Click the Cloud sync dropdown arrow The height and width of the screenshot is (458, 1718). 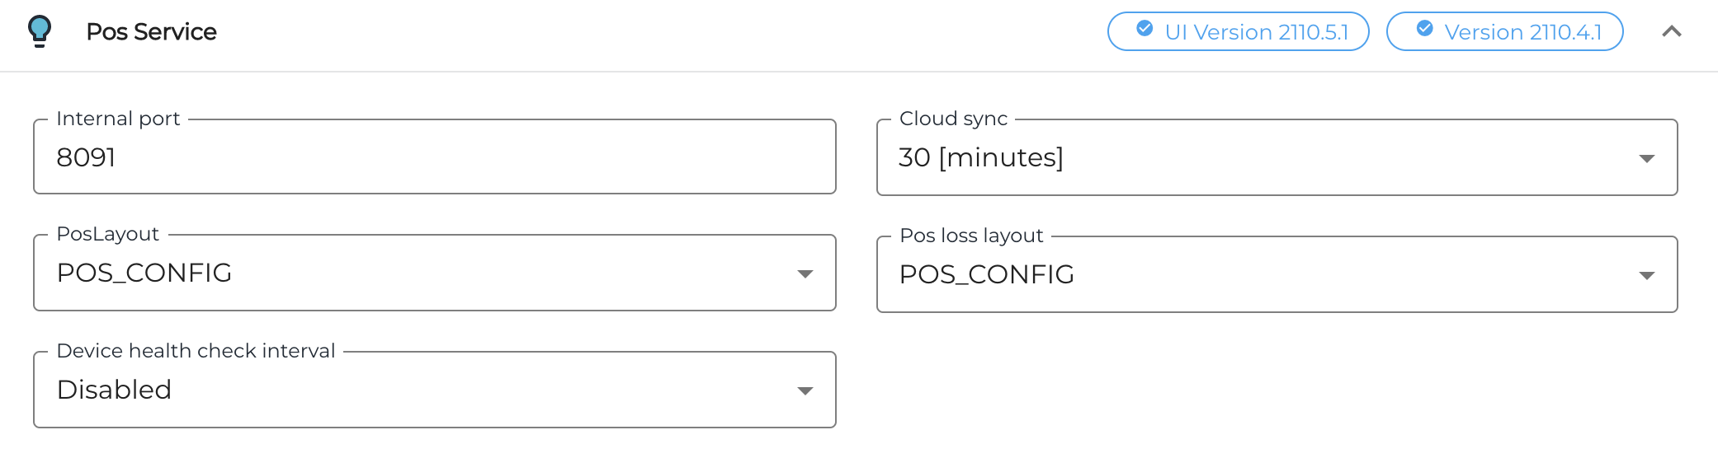click(1646, 158)
